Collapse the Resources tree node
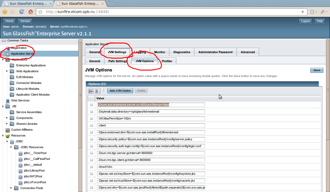This screenshot has height=192, width=330. coord(3,136)
